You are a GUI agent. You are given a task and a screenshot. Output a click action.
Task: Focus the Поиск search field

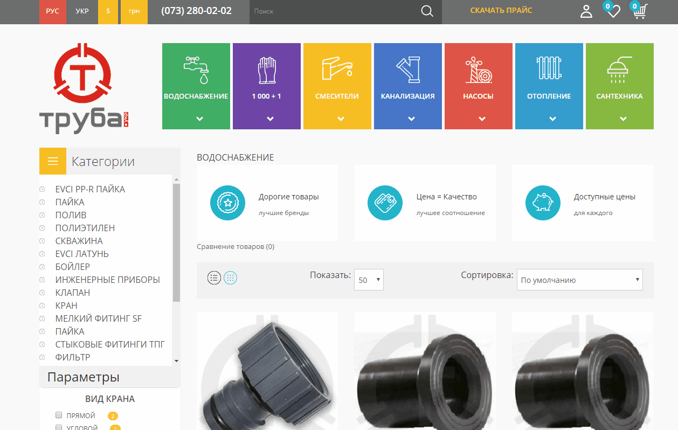tap(334, 11)
